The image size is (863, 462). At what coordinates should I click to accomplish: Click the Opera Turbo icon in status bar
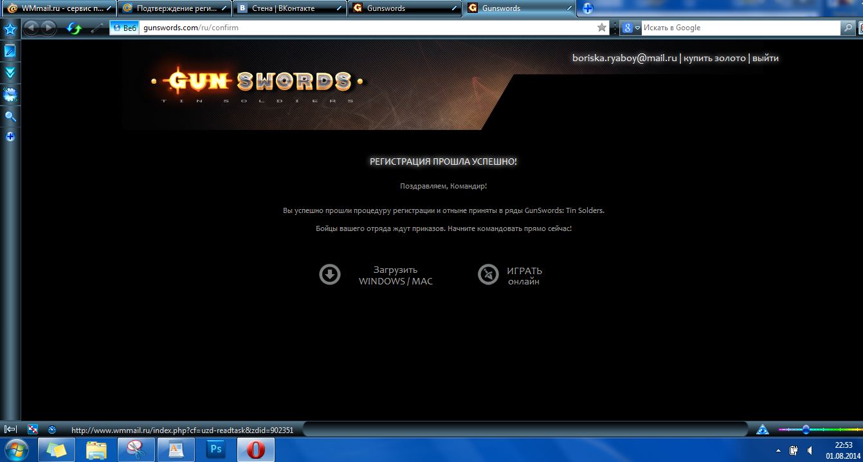[52, 429]
